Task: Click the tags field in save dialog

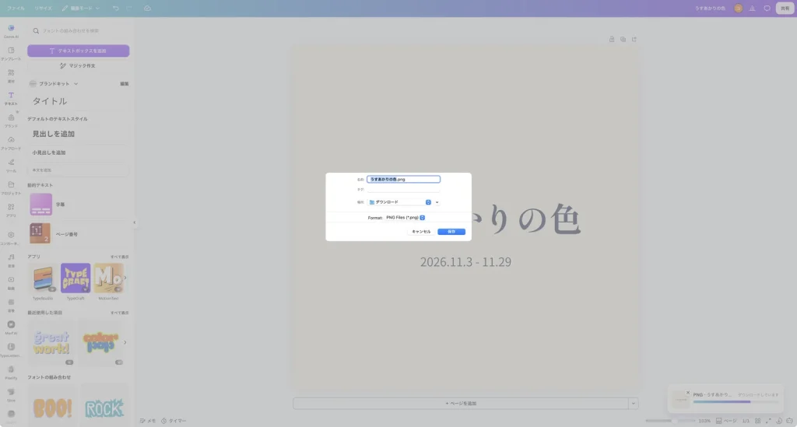Action: 404,189
